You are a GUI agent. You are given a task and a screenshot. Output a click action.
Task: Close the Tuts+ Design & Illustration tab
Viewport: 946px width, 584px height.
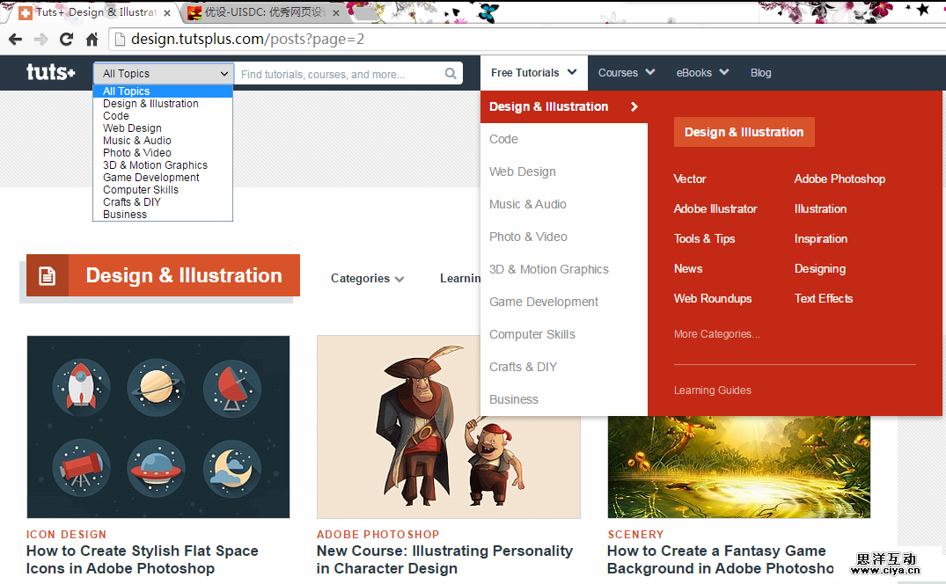(167, 13)
